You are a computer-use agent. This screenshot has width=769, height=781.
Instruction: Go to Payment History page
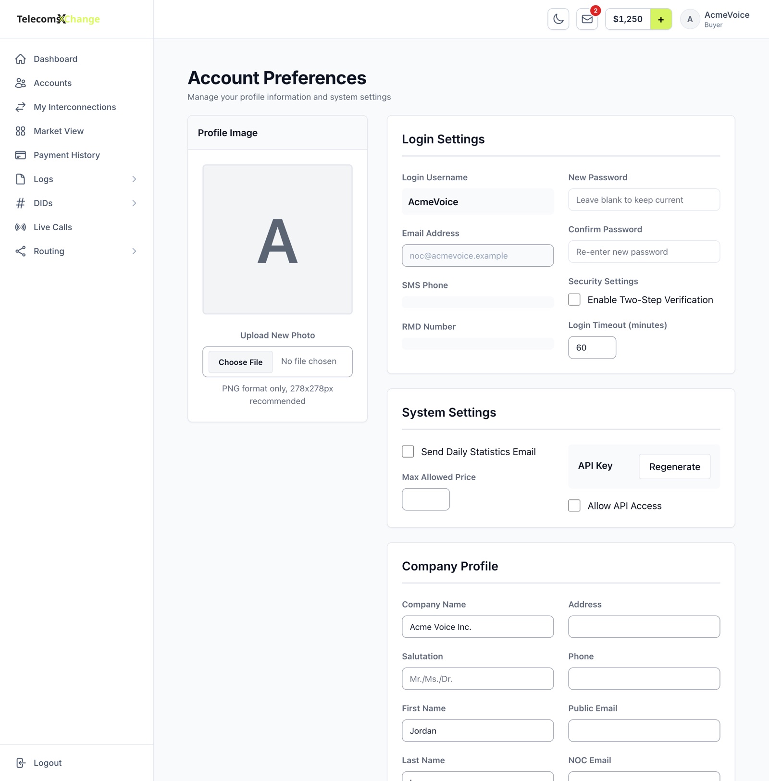77,155
